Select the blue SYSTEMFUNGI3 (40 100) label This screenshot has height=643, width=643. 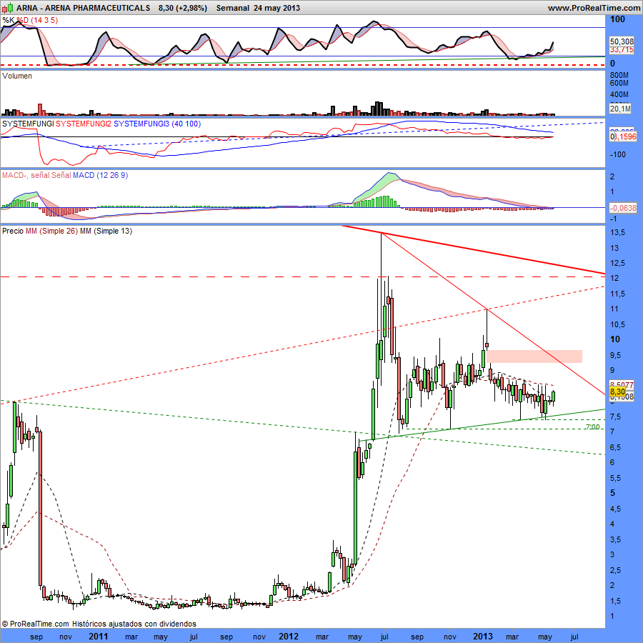[x=157, y=124]
